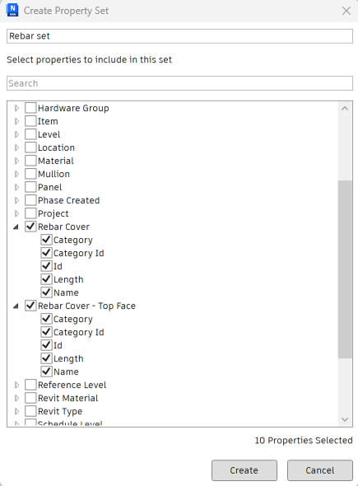The image size is (358, 486).
Task: Expand the Hardware Group node
Action: 16,108
